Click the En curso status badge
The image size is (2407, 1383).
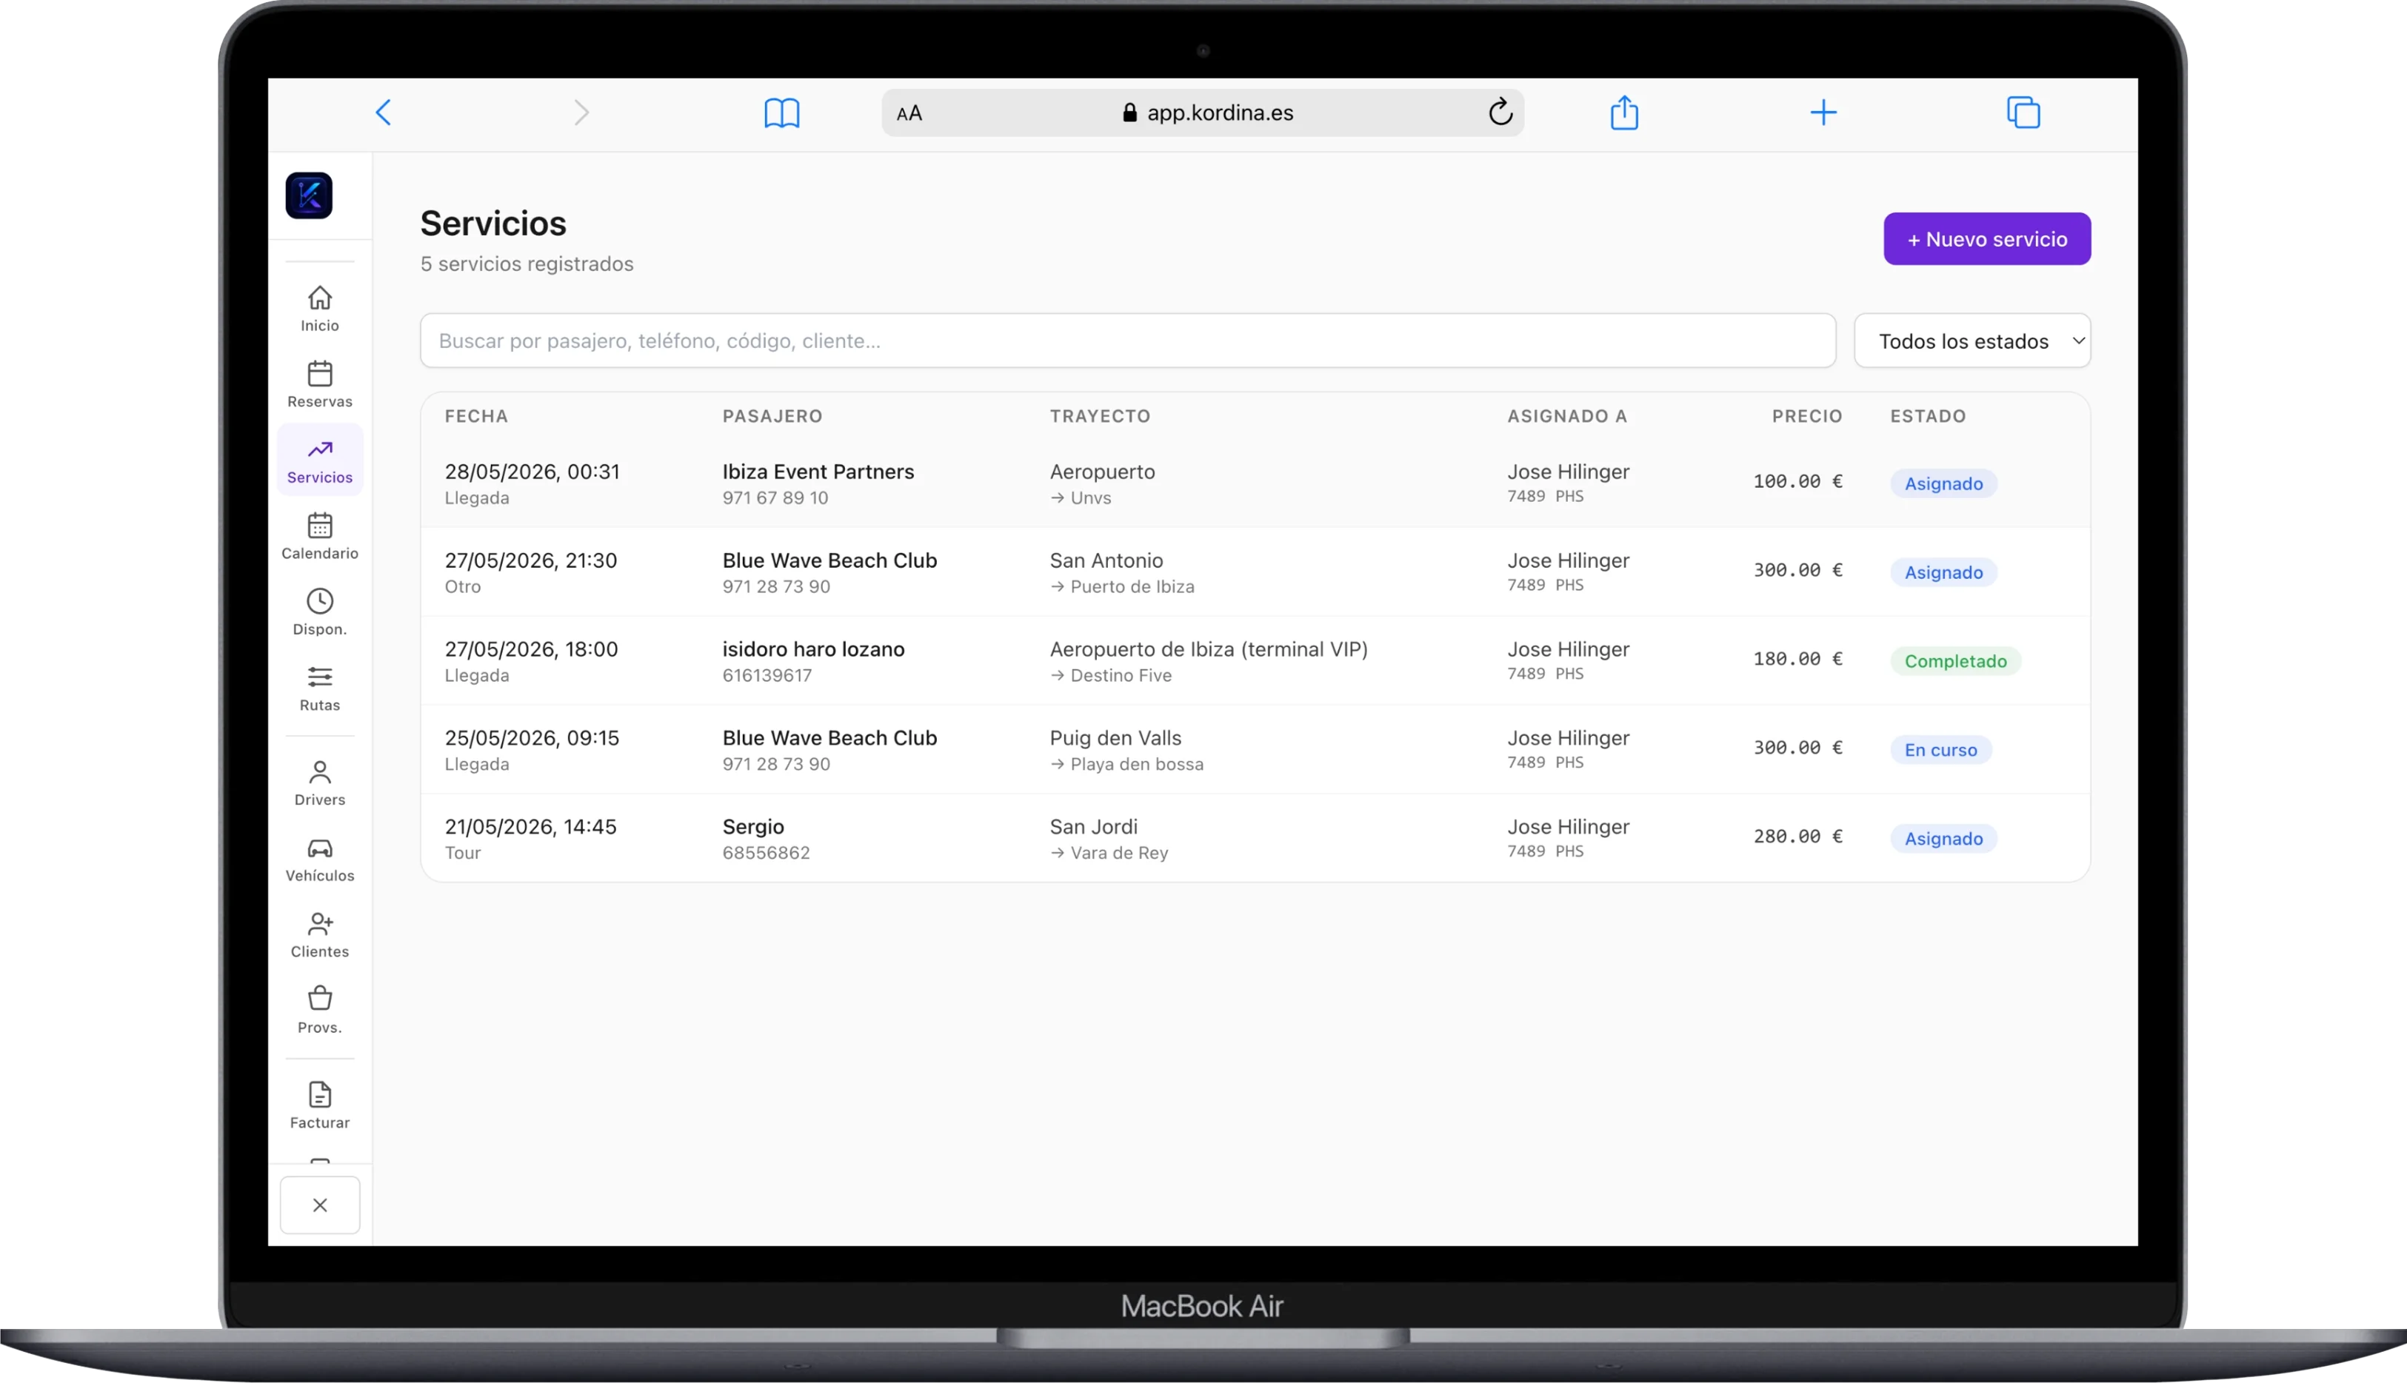(x=1940, y=749)
